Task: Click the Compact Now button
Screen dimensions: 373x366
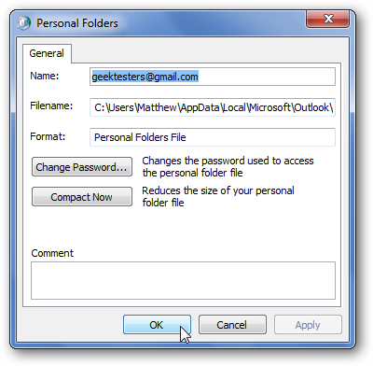Action: click(x=82, y=197)
